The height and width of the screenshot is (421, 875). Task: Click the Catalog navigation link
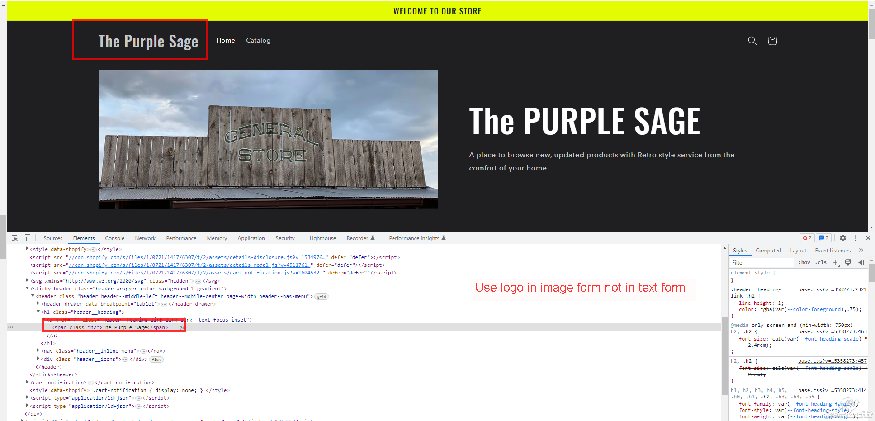258,40
